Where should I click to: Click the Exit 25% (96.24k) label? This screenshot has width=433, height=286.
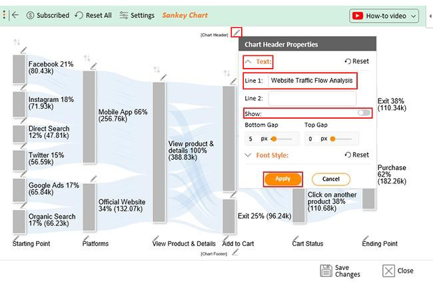pyautogui.click(x=264, y=216)
